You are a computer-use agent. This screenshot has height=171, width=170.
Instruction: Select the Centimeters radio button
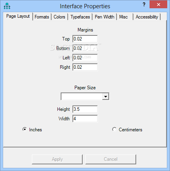(x=114, y=129)
